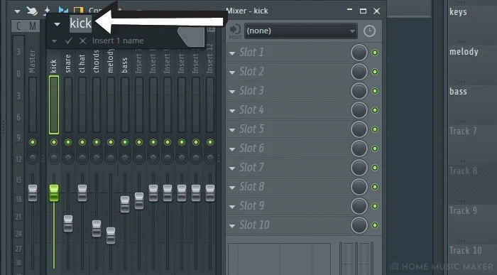Select Track 7 in the playlist
This screenshot has width=497, height=275.
coord(463,131)
